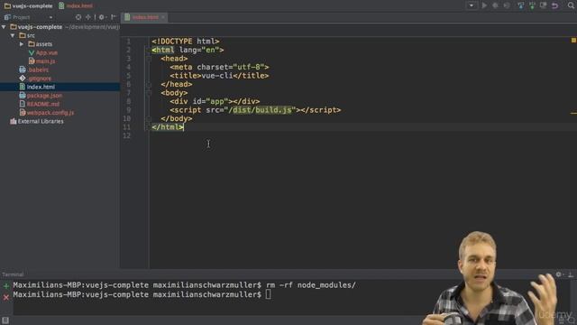The width and height of the screenshot is (577, 325).
Task: Open Search Everywhere magnifier icon
Action: click(x=571, y=5)
